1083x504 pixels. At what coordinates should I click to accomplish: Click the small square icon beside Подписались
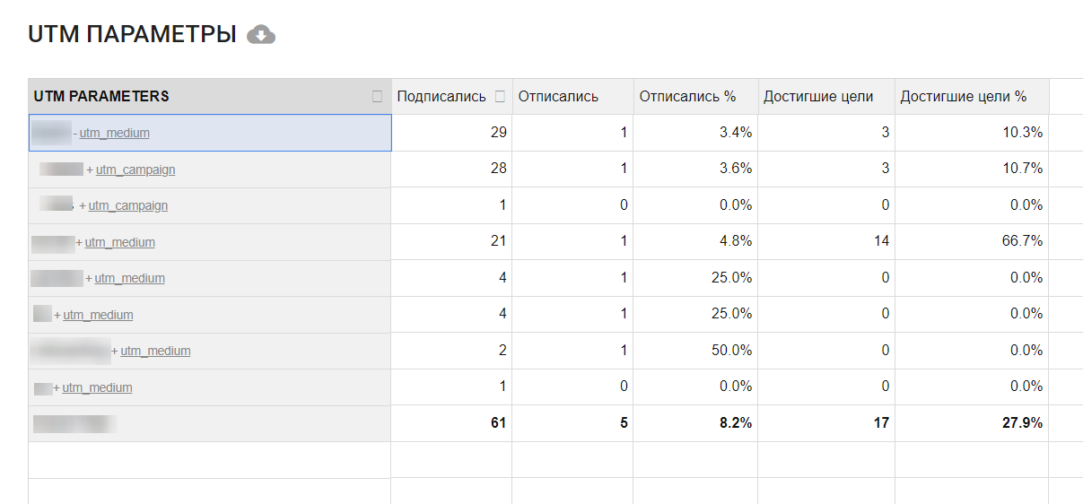click(x=500, y=97)
